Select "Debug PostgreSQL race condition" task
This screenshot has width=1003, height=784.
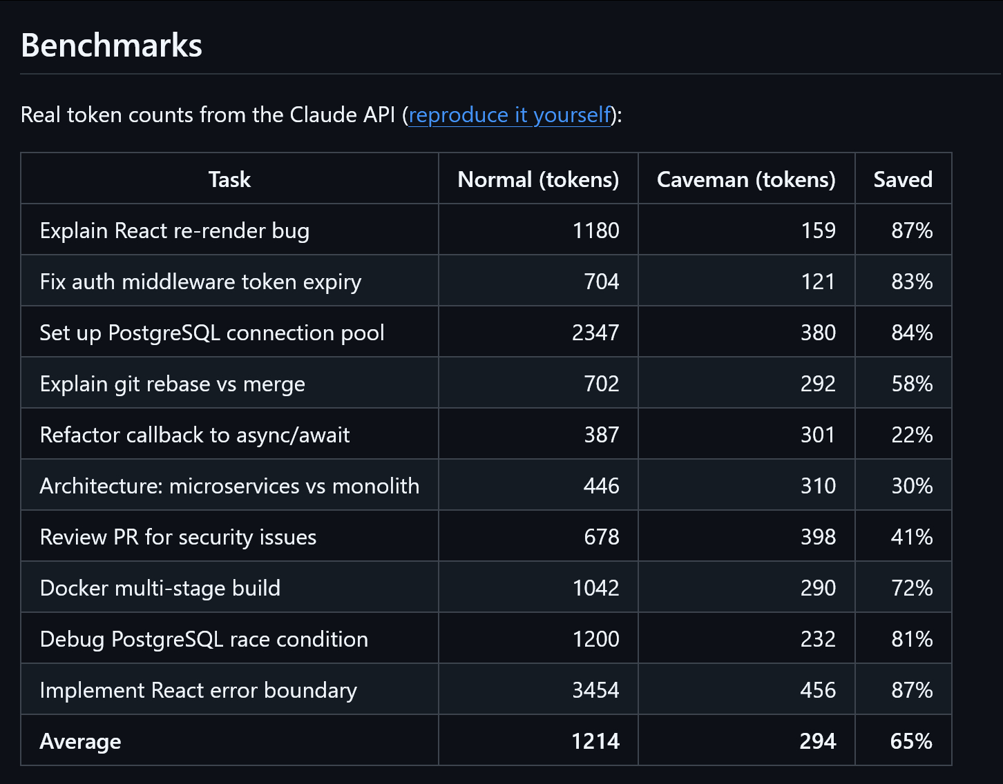(x=204, y=639)
